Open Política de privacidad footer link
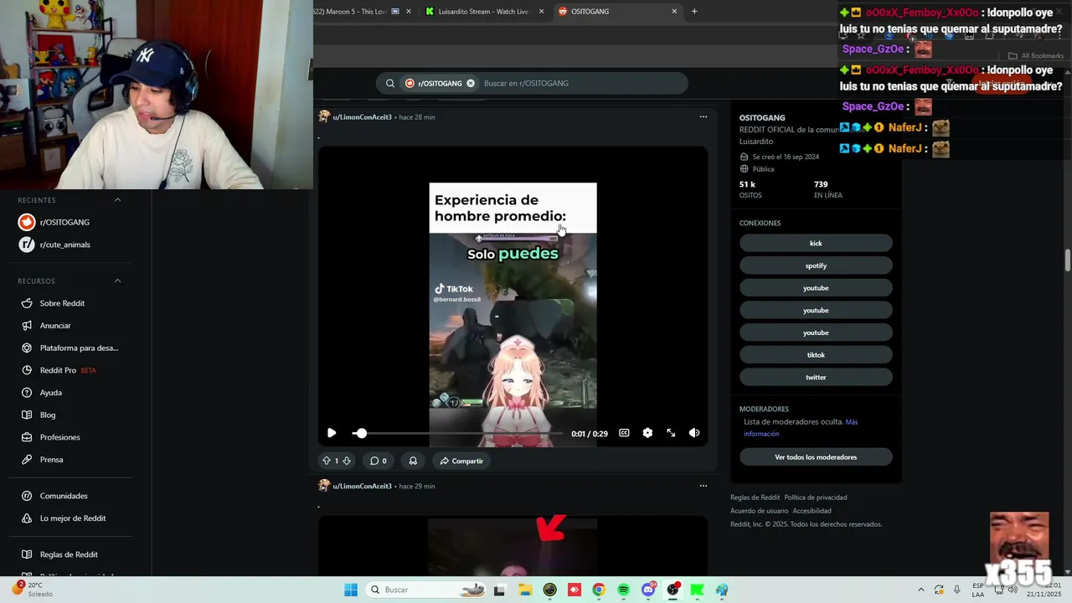This screenshot has width=1072, height=603. (815, 497)
